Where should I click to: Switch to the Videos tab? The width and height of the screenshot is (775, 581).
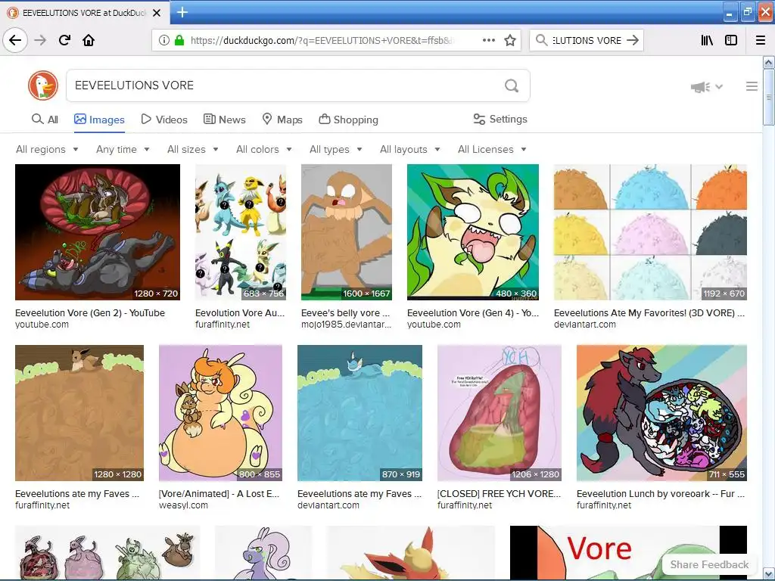pos(164,120)
